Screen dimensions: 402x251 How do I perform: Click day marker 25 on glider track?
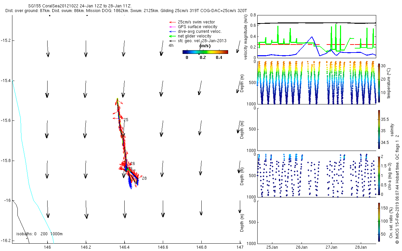(x=126, y=120)
